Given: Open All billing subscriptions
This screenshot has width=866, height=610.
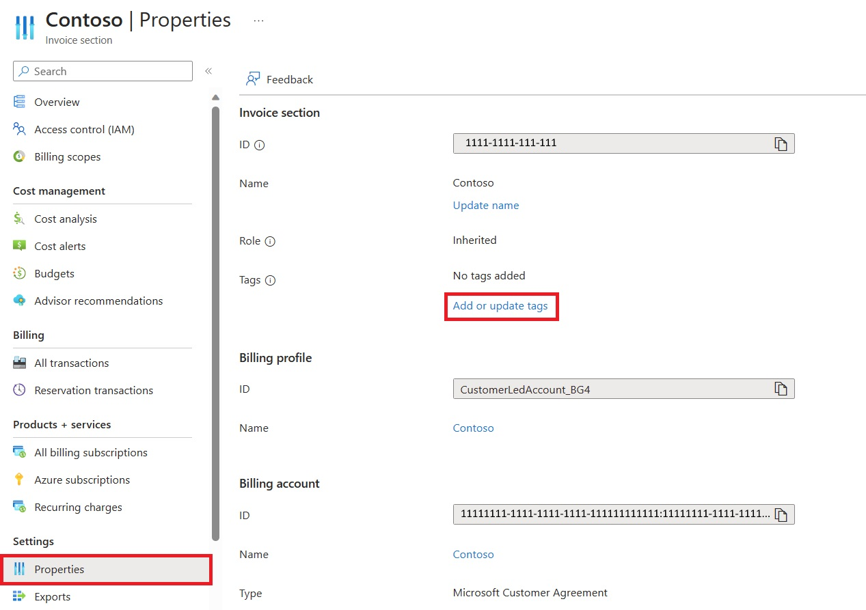Looking at the screenshot, I should 91,452.
